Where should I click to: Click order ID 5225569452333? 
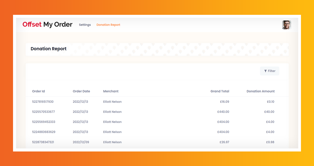(x=44, y=122)
